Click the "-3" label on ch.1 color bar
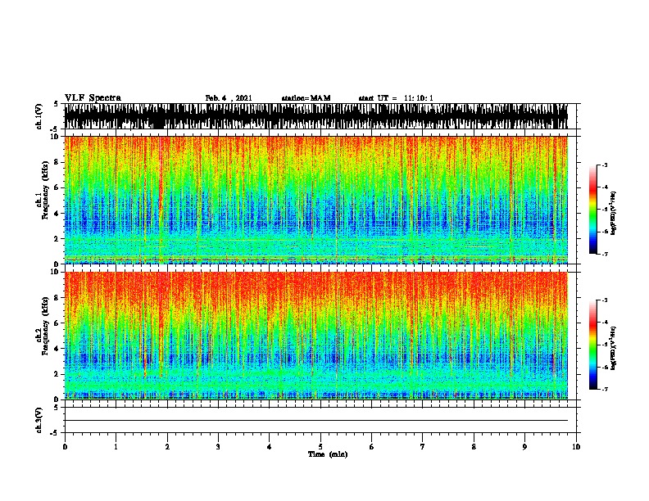 point(605,165)
